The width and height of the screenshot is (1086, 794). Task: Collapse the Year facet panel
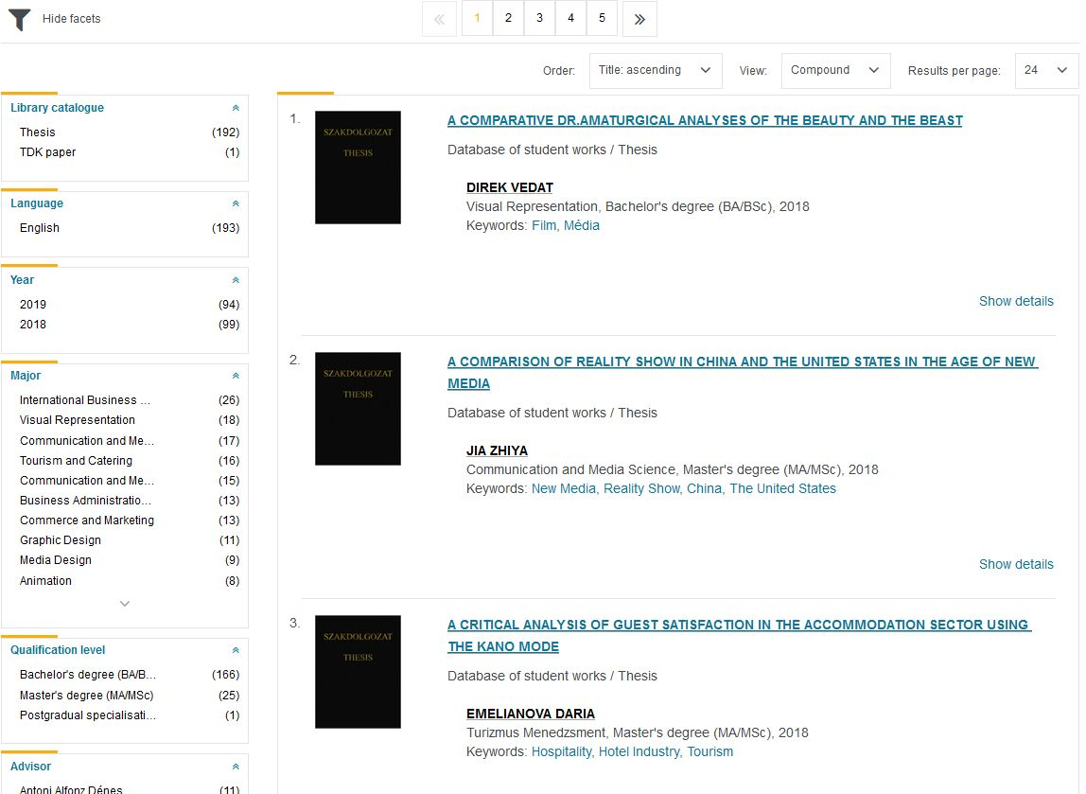236,281
